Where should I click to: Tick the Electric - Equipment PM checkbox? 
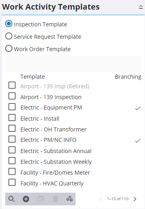click(12, 107)
